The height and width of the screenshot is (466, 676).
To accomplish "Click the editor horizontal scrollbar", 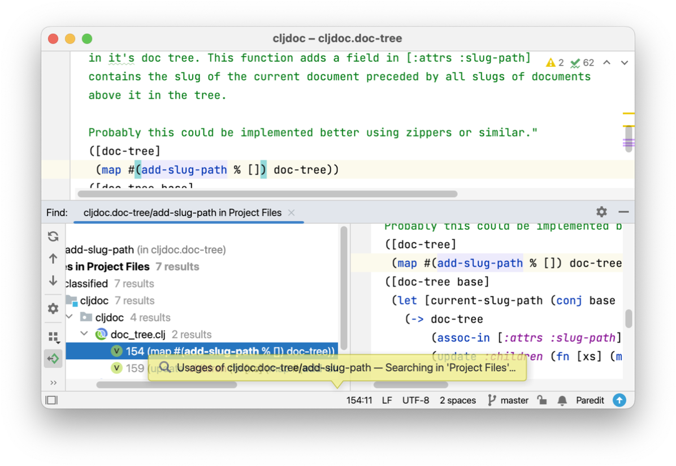I will tap(267, 194).
